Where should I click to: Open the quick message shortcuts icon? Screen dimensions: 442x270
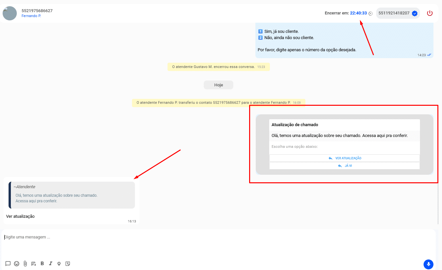tap(33, 263)
